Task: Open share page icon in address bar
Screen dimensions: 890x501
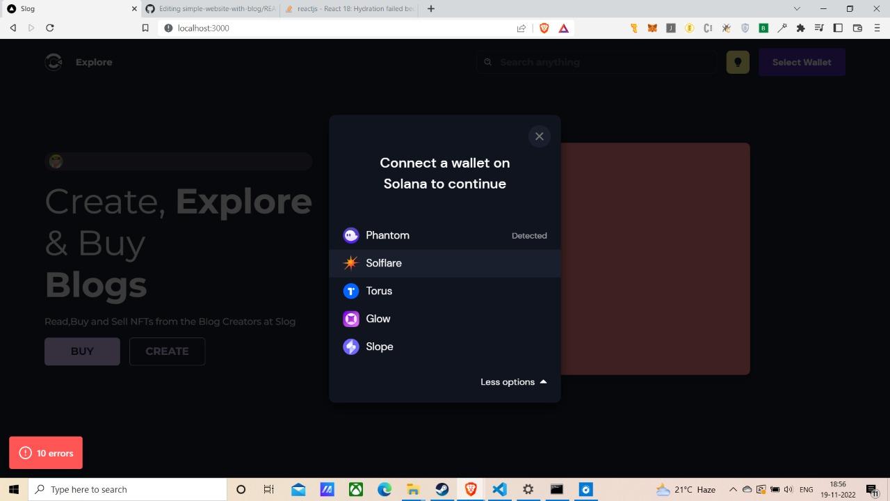Action: 521,28
